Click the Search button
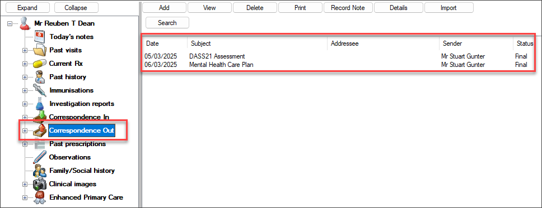542x208 pixels. point(167,23)
